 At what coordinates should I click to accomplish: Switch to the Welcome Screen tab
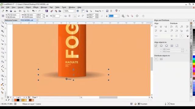11,20
